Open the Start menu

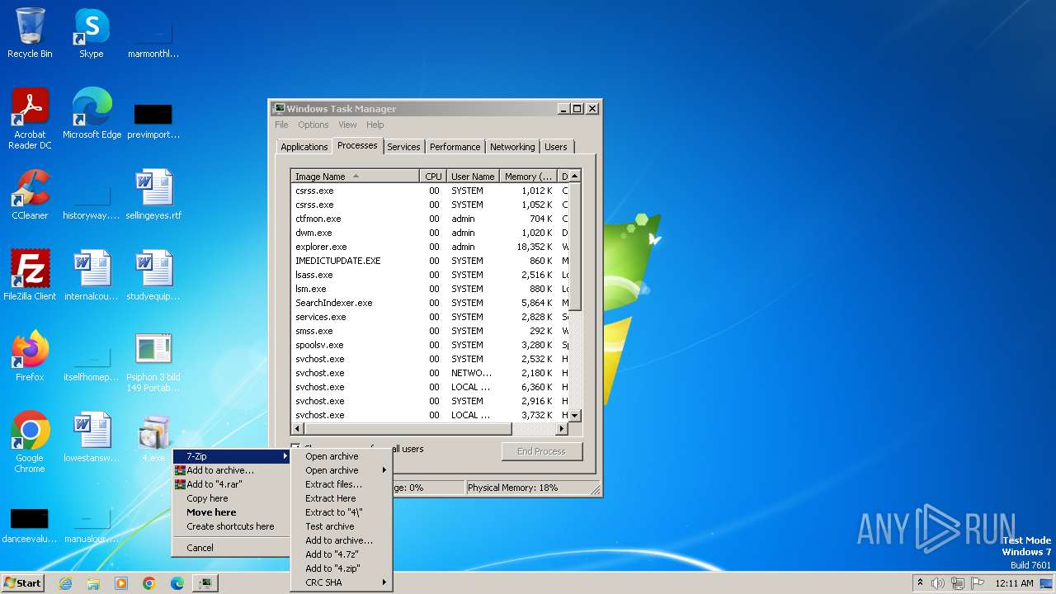point(22,583)
